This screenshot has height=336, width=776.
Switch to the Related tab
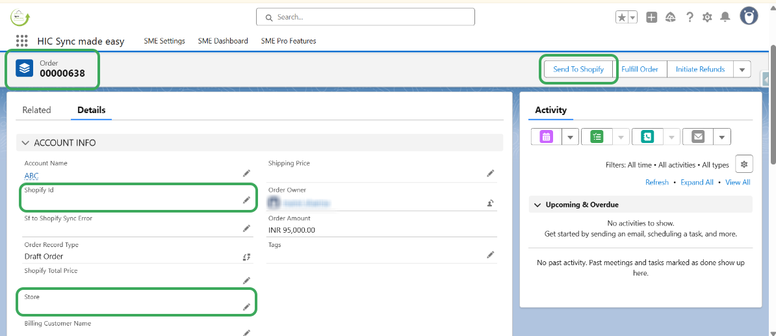pyautogui.click(x=36, y=110)
